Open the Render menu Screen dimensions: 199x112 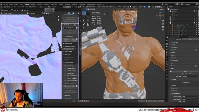coord(11,4)
